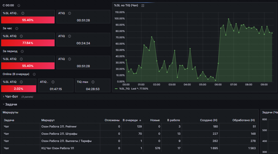Viewport: 278px width, 154px height.
Task: Click icon beside %SL по TiQ (Чат) title
Action: click(x=143, y=6)
